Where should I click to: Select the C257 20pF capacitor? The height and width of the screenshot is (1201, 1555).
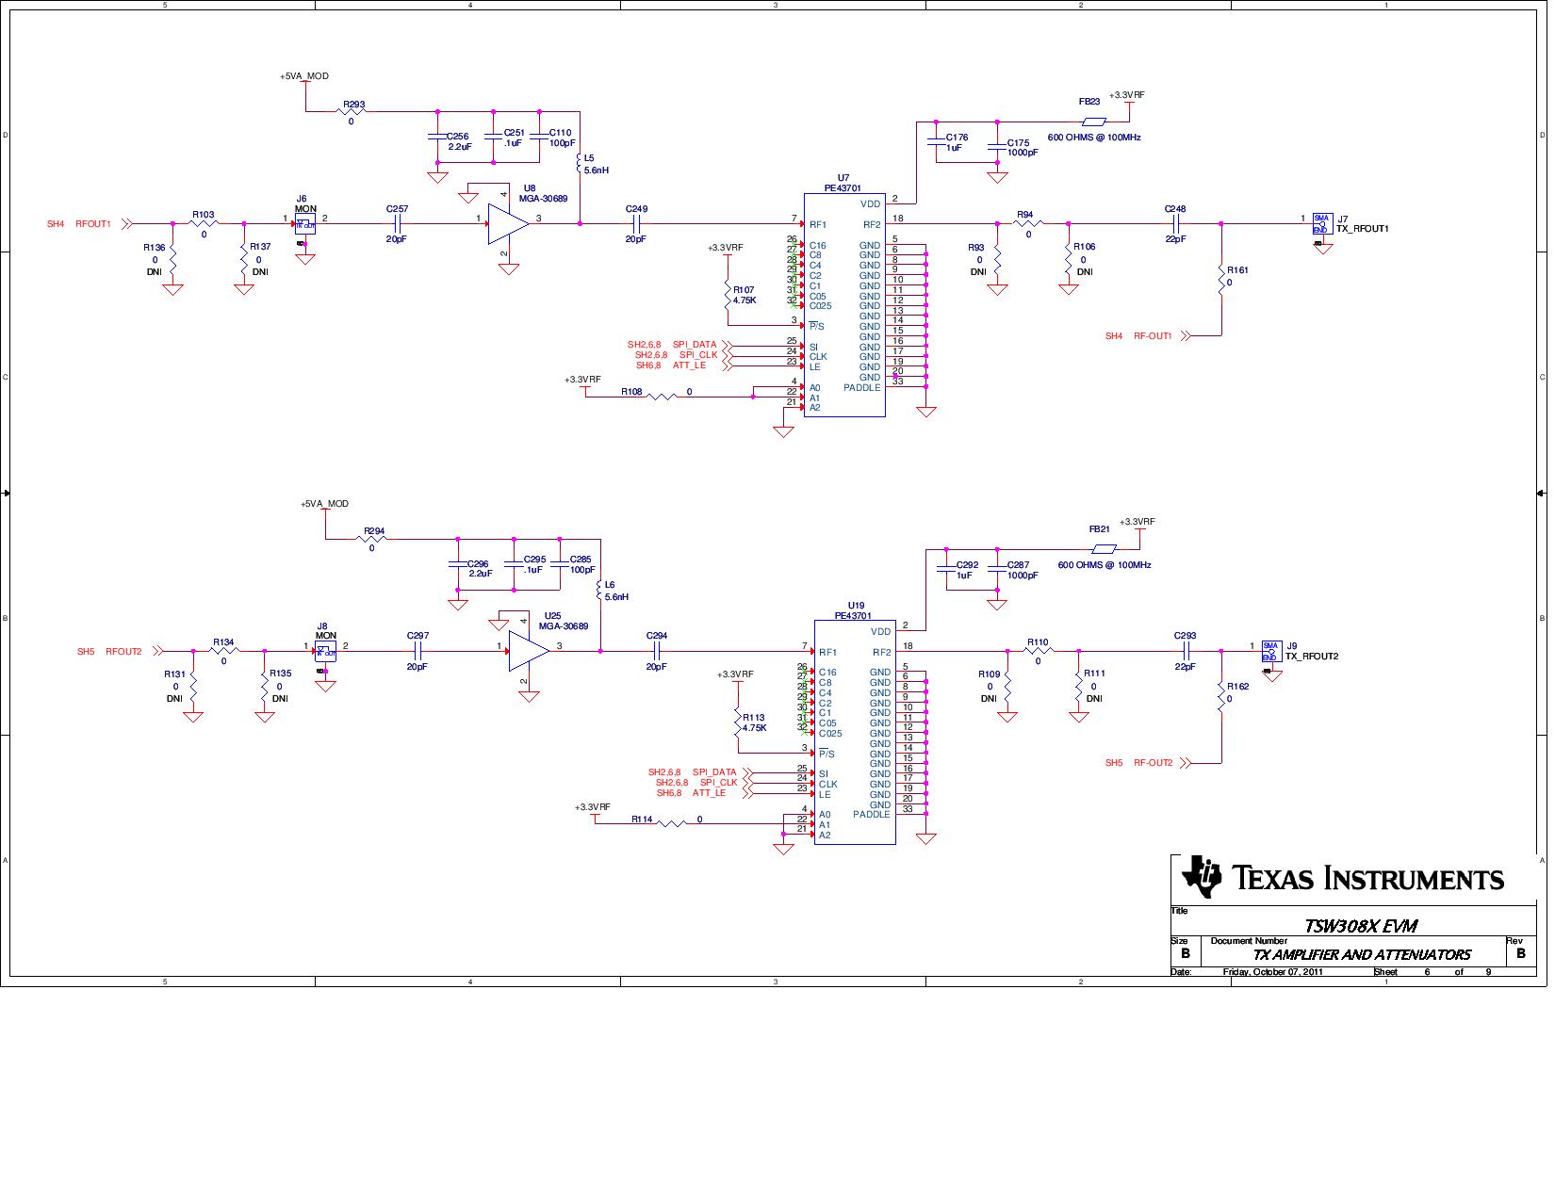(x=397, y=223)
